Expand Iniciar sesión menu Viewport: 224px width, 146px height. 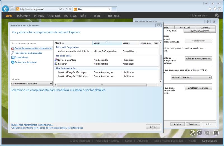(x=199, y=15)
